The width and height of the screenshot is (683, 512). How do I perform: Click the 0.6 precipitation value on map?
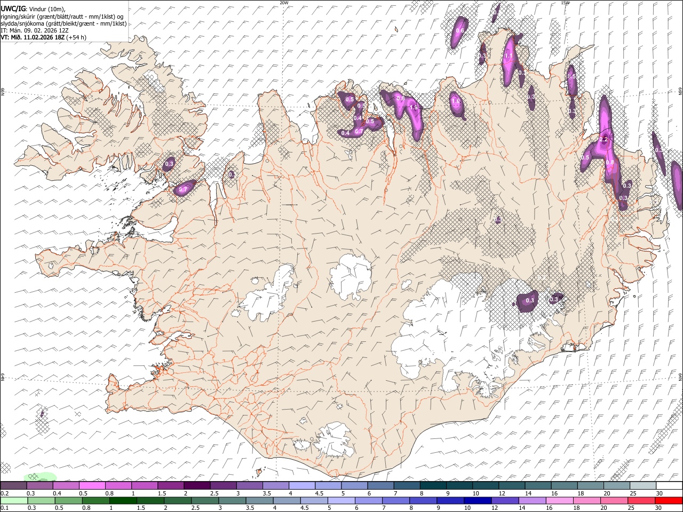pos(460,30)
